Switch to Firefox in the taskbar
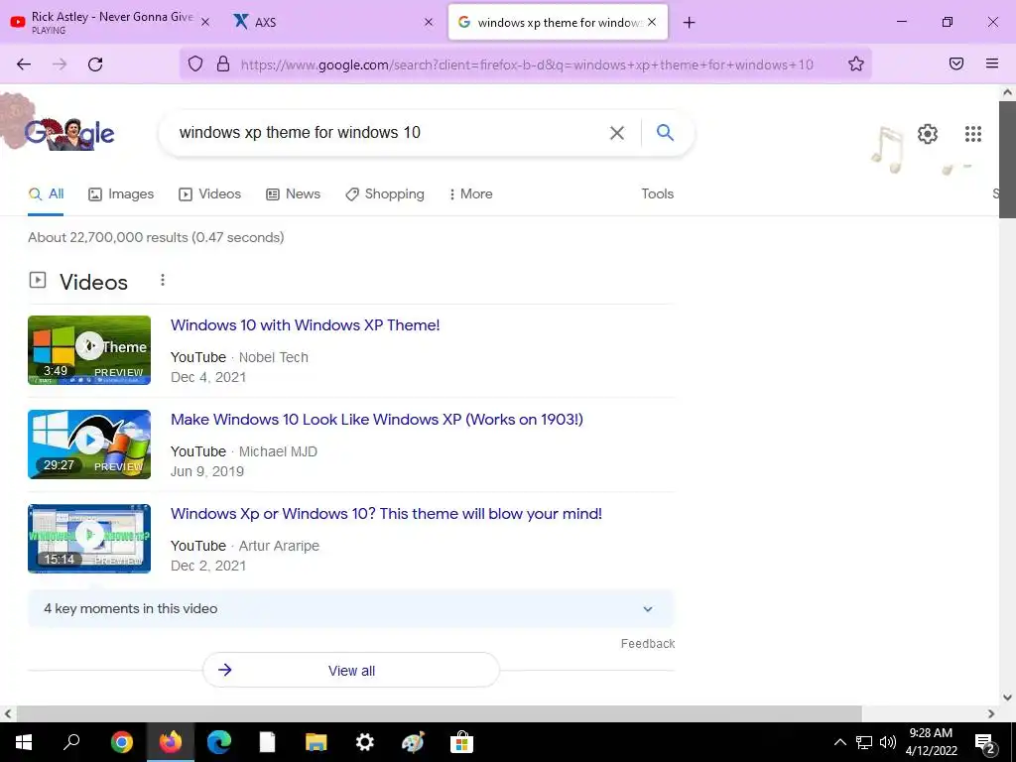This screenshot has height=762, width=1016. pos(171,742)
